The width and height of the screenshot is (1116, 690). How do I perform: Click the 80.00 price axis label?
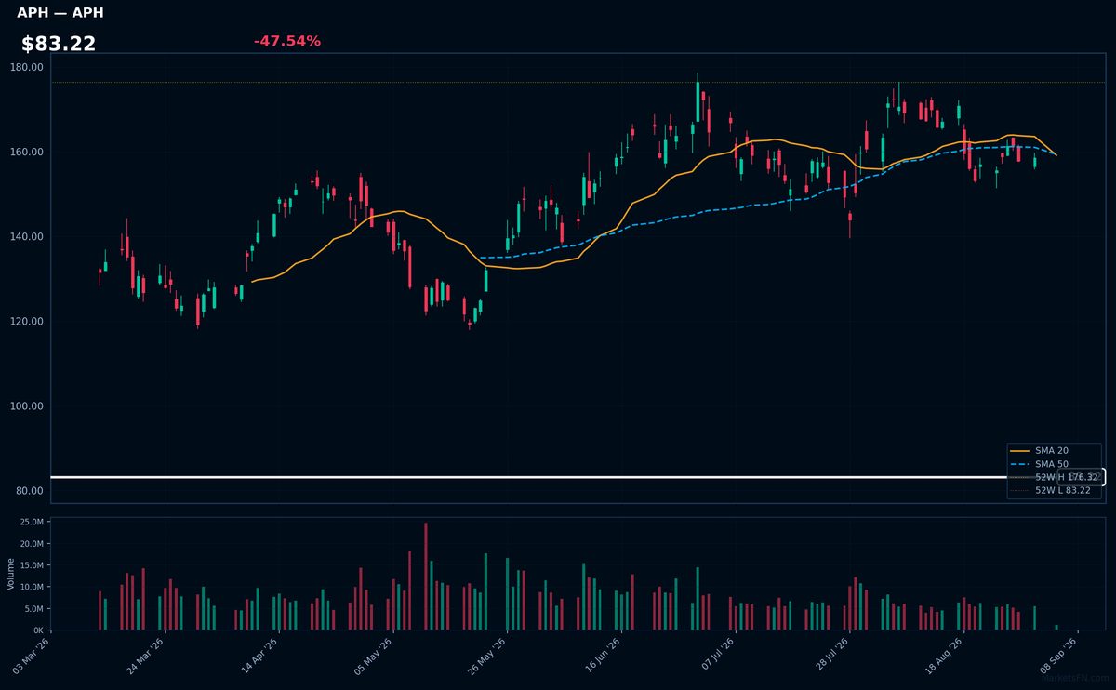[x=30, y=490]
